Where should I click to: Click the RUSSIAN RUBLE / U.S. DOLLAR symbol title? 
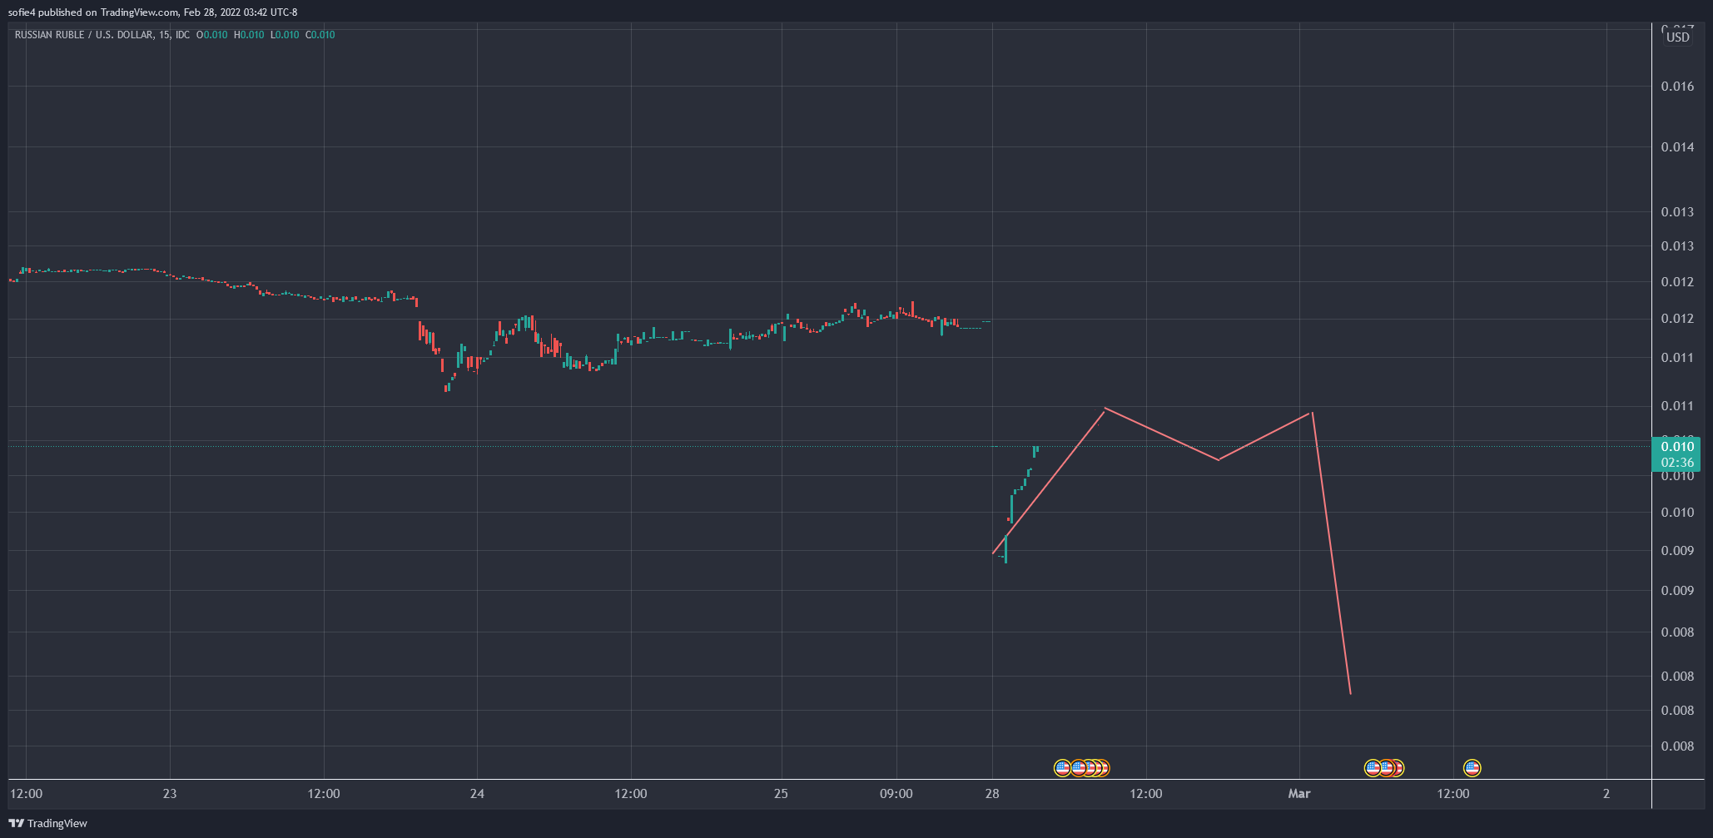coord(84,35)
